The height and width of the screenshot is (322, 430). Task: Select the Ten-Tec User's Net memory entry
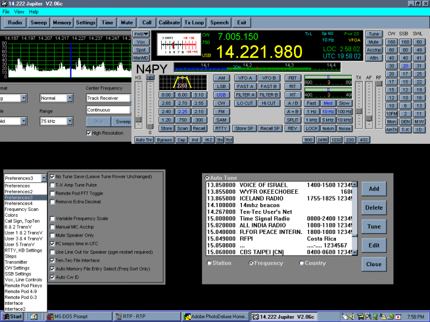click(279, 212)
